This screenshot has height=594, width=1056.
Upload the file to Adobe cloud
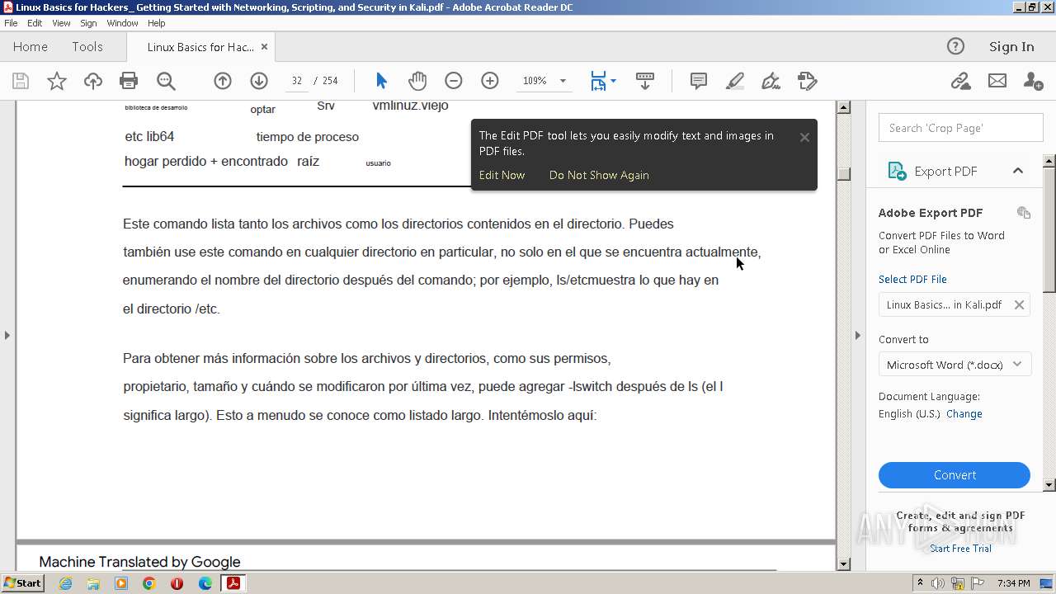[93, 81]
